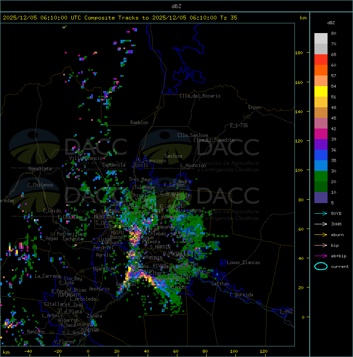The height and width of the screenshot is (357, 353).
Task: Select the magenta 39-42 dBZ legend swatch
Action: click(321, 134)
